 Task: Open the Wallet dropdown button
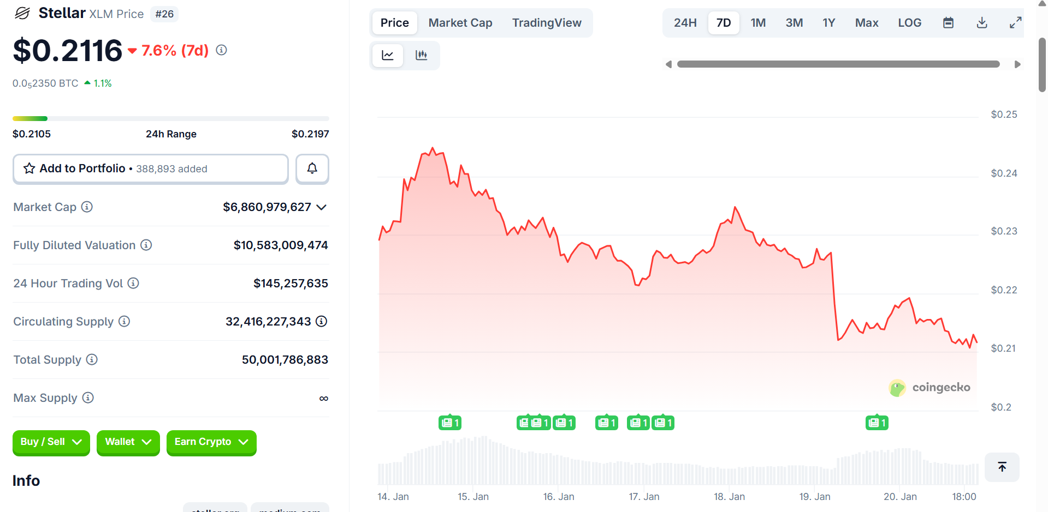tap(128, 442)
